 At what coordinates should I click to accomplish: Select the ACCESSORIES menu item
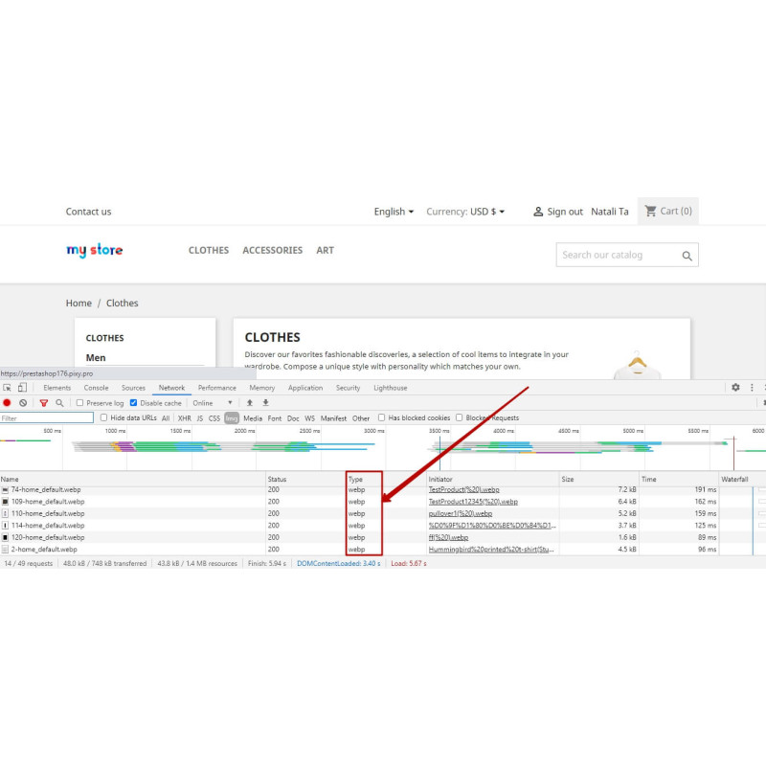272,250
